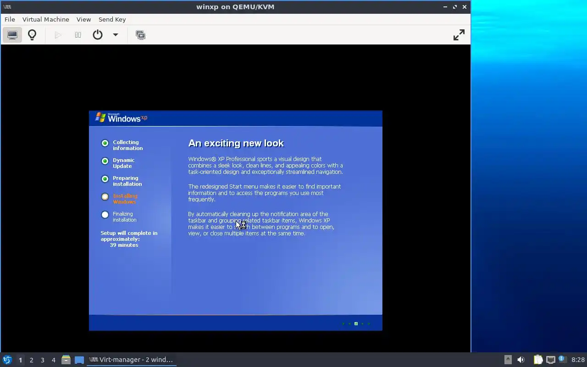Show the graphical console view
The width and height of the screenshot is (587, 367).
[12, 35]
